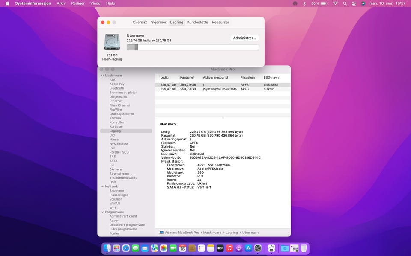The image size is (411, 256).
Task: Click the storage usage bar
Action: pos(193,47)
